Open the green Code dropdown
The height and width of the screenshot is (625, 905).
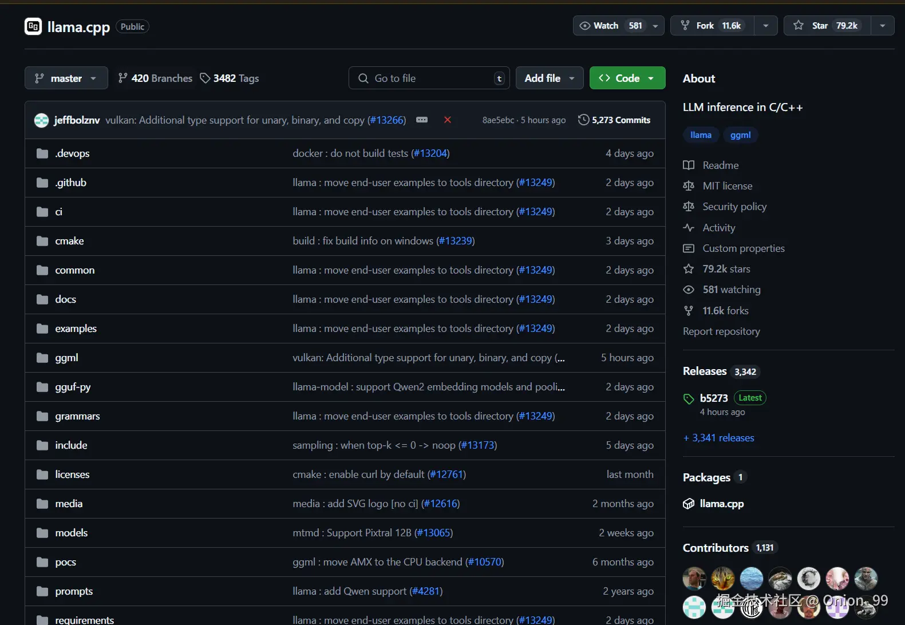pos(627,78)
